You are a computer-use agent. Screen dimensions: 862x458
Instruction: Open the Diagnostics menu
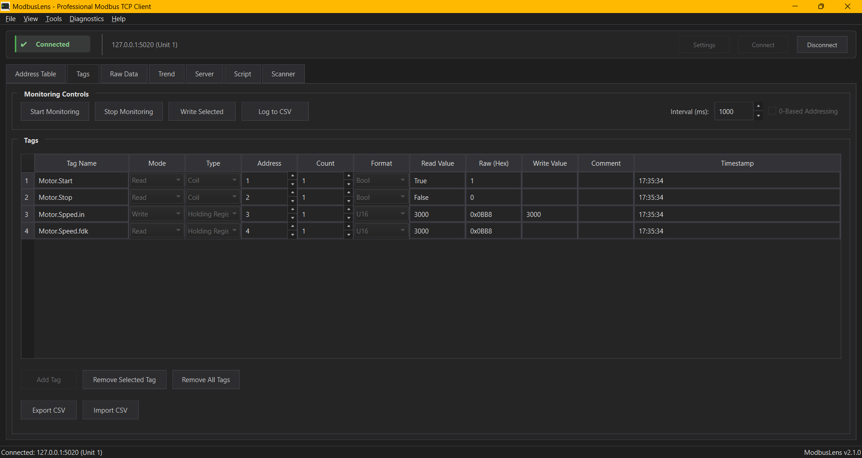87,19
